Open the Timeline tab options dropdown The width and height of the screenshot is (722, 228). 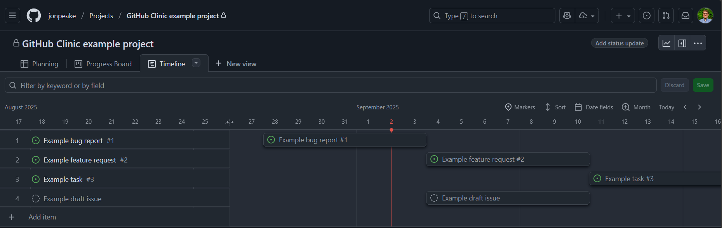(x=196, y=63)
